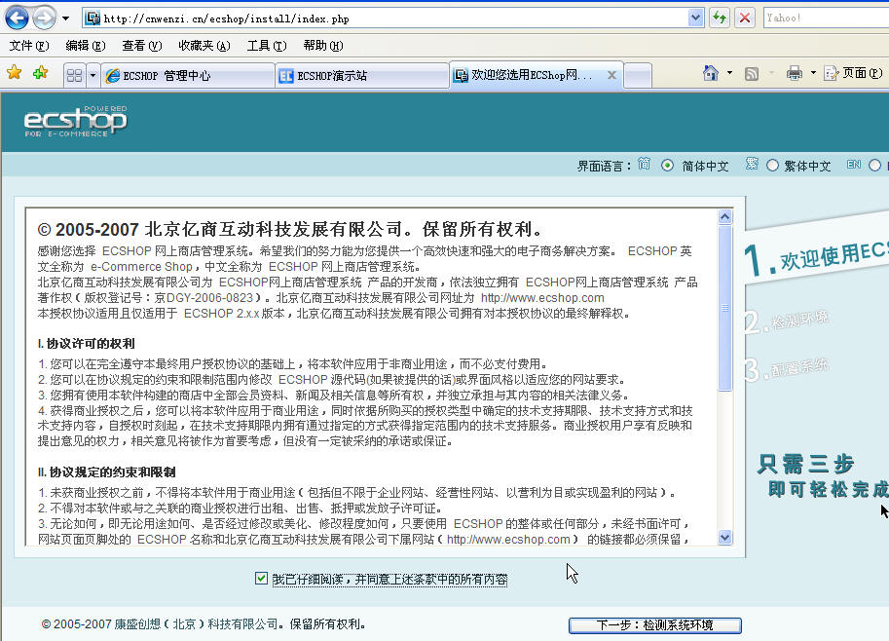The image size is (889, 641).
Task: Click the Add to Favorites star-plus icon
Action: coord(40,73)
